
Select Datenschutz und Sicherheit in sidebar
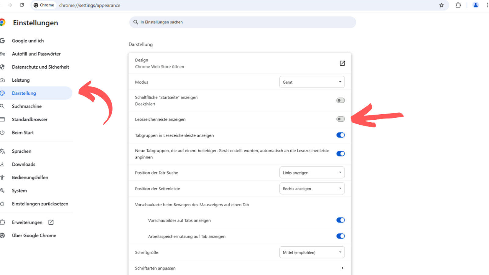[x=40, y=67]
